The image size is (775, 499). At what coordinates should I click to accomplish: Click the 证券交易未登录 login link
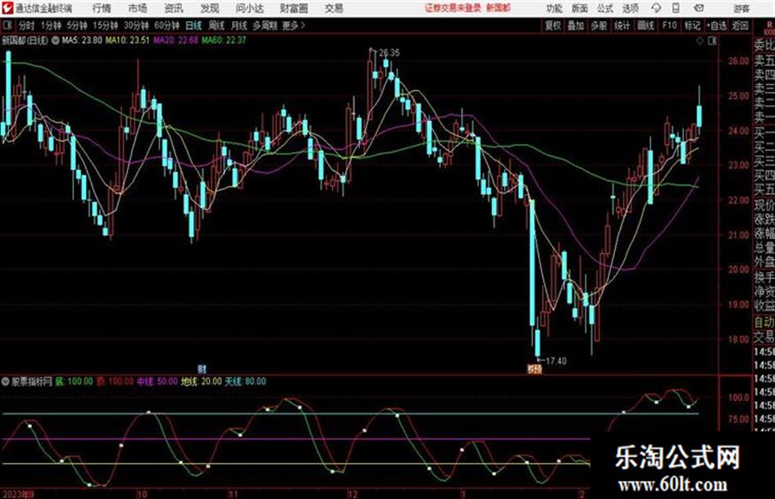(453, 8)
